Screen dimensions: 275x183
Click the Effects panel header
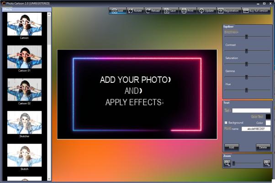pyautogui.click(x=26, y=10)
